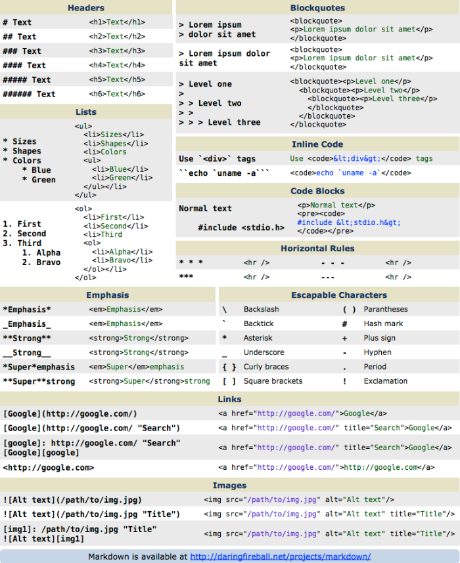460x563 pixels.
Task: Select the Inline Code section title
Action: [317, 144]
